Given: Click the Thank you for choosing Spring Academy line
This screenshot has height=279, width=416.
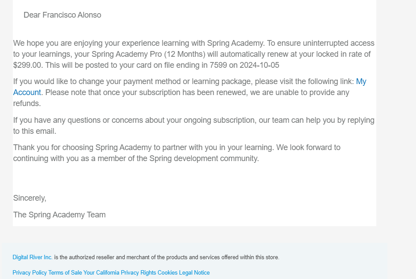Looking at the screenshot, I should coord(143,147).
